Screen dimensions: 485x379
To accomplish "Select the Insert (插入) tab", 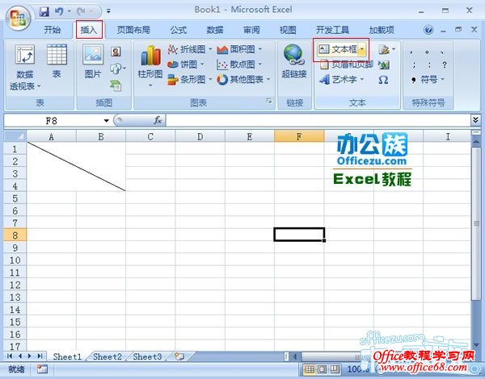I will (89, 30).
